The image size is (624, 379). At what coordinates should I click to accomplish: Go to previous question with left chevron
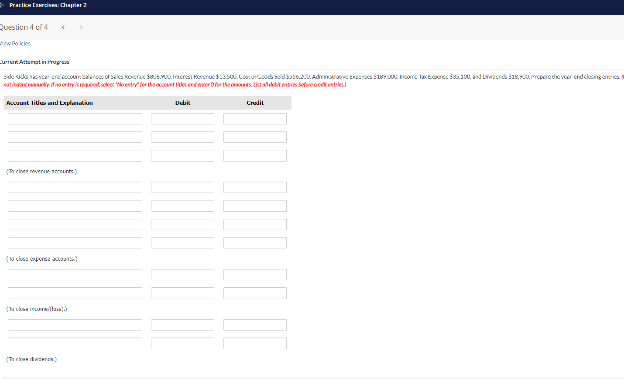click(63, 27)
